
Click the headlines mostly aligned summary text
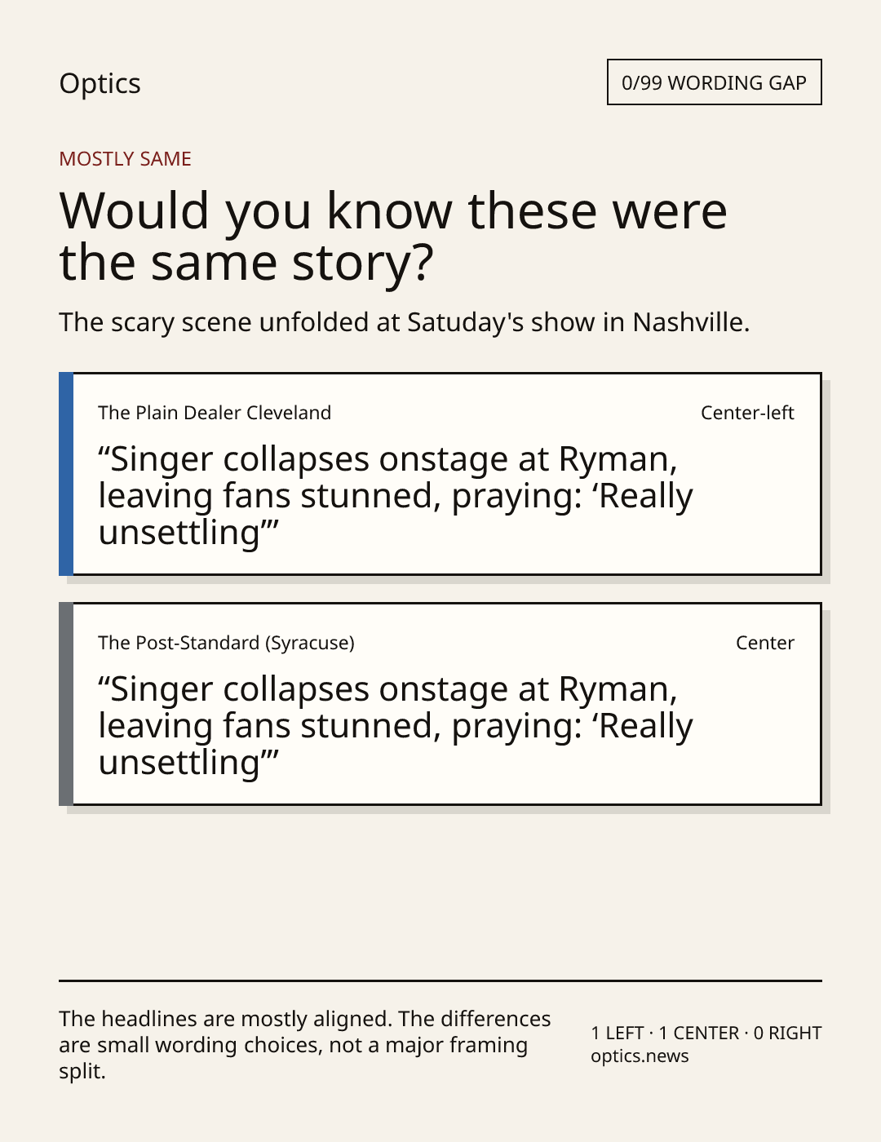coord(305,1045)
